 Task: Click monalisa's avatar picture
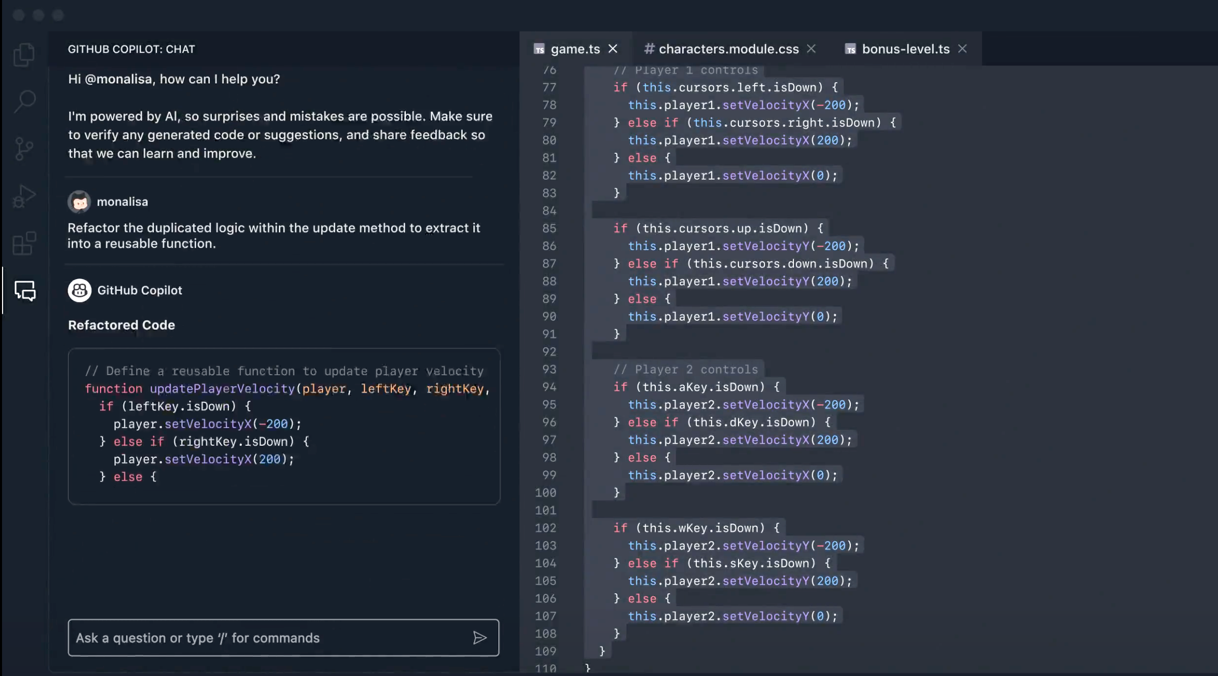(x=79, y=201)
